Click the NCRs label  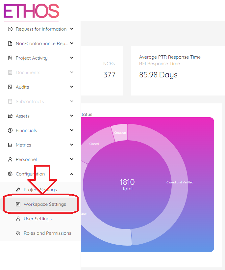tap(109, 64)
